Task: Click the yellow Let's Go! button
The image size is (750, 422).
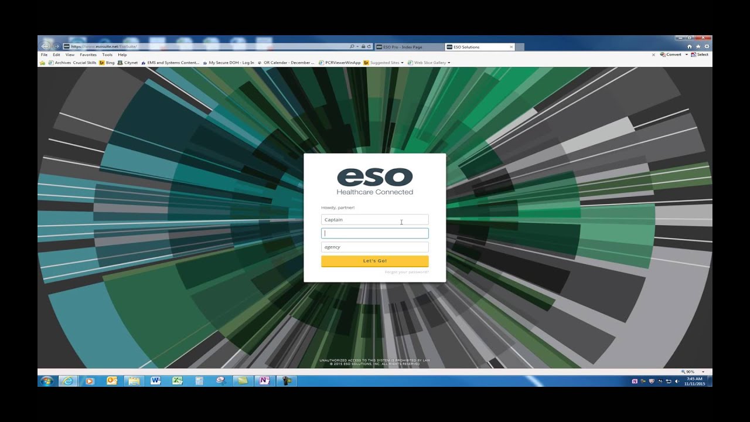Action: 375,261
